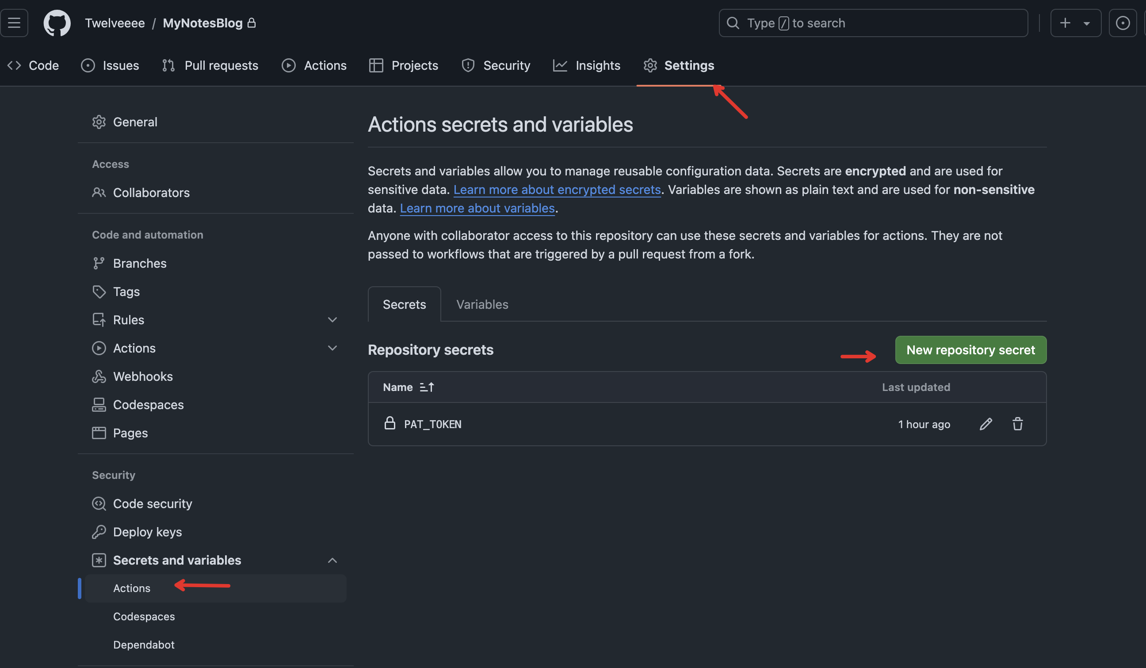Open the create-new dropdown arrow

click(x=1086, y=23)
